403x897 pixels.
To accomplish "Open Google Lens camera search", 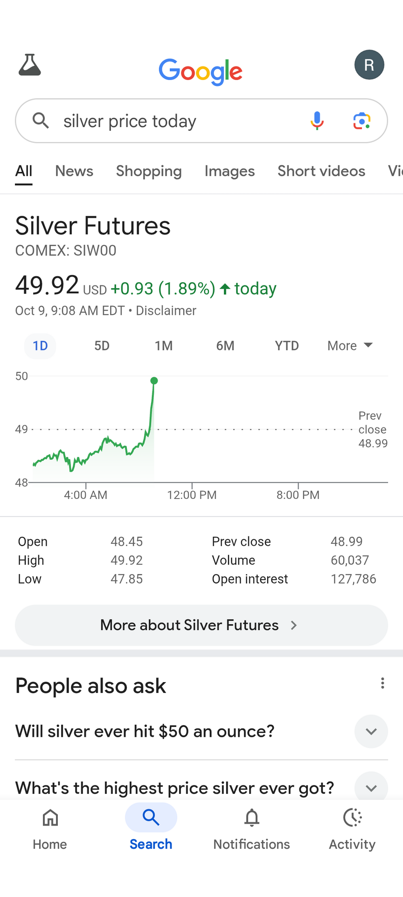I will (361, 121).
